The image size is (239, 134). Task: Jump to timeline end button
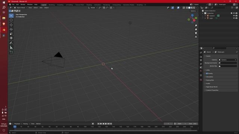click(x=111, y=124)
